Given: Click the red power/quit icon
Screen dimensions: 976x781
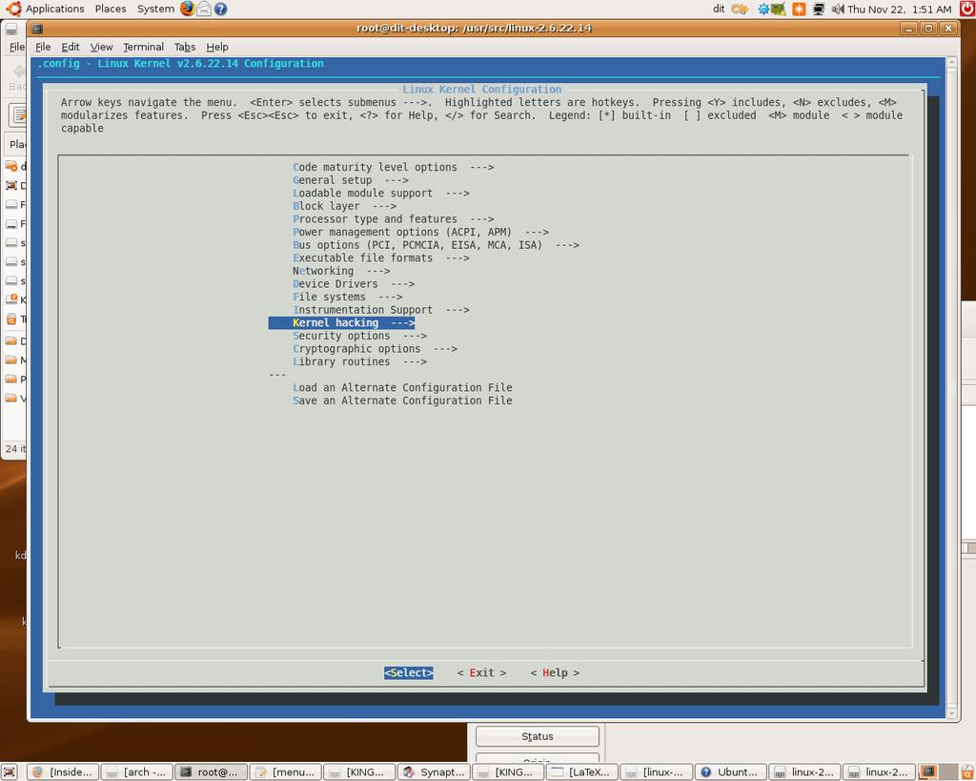Looking at the screenshot, I should coord(966,9).
